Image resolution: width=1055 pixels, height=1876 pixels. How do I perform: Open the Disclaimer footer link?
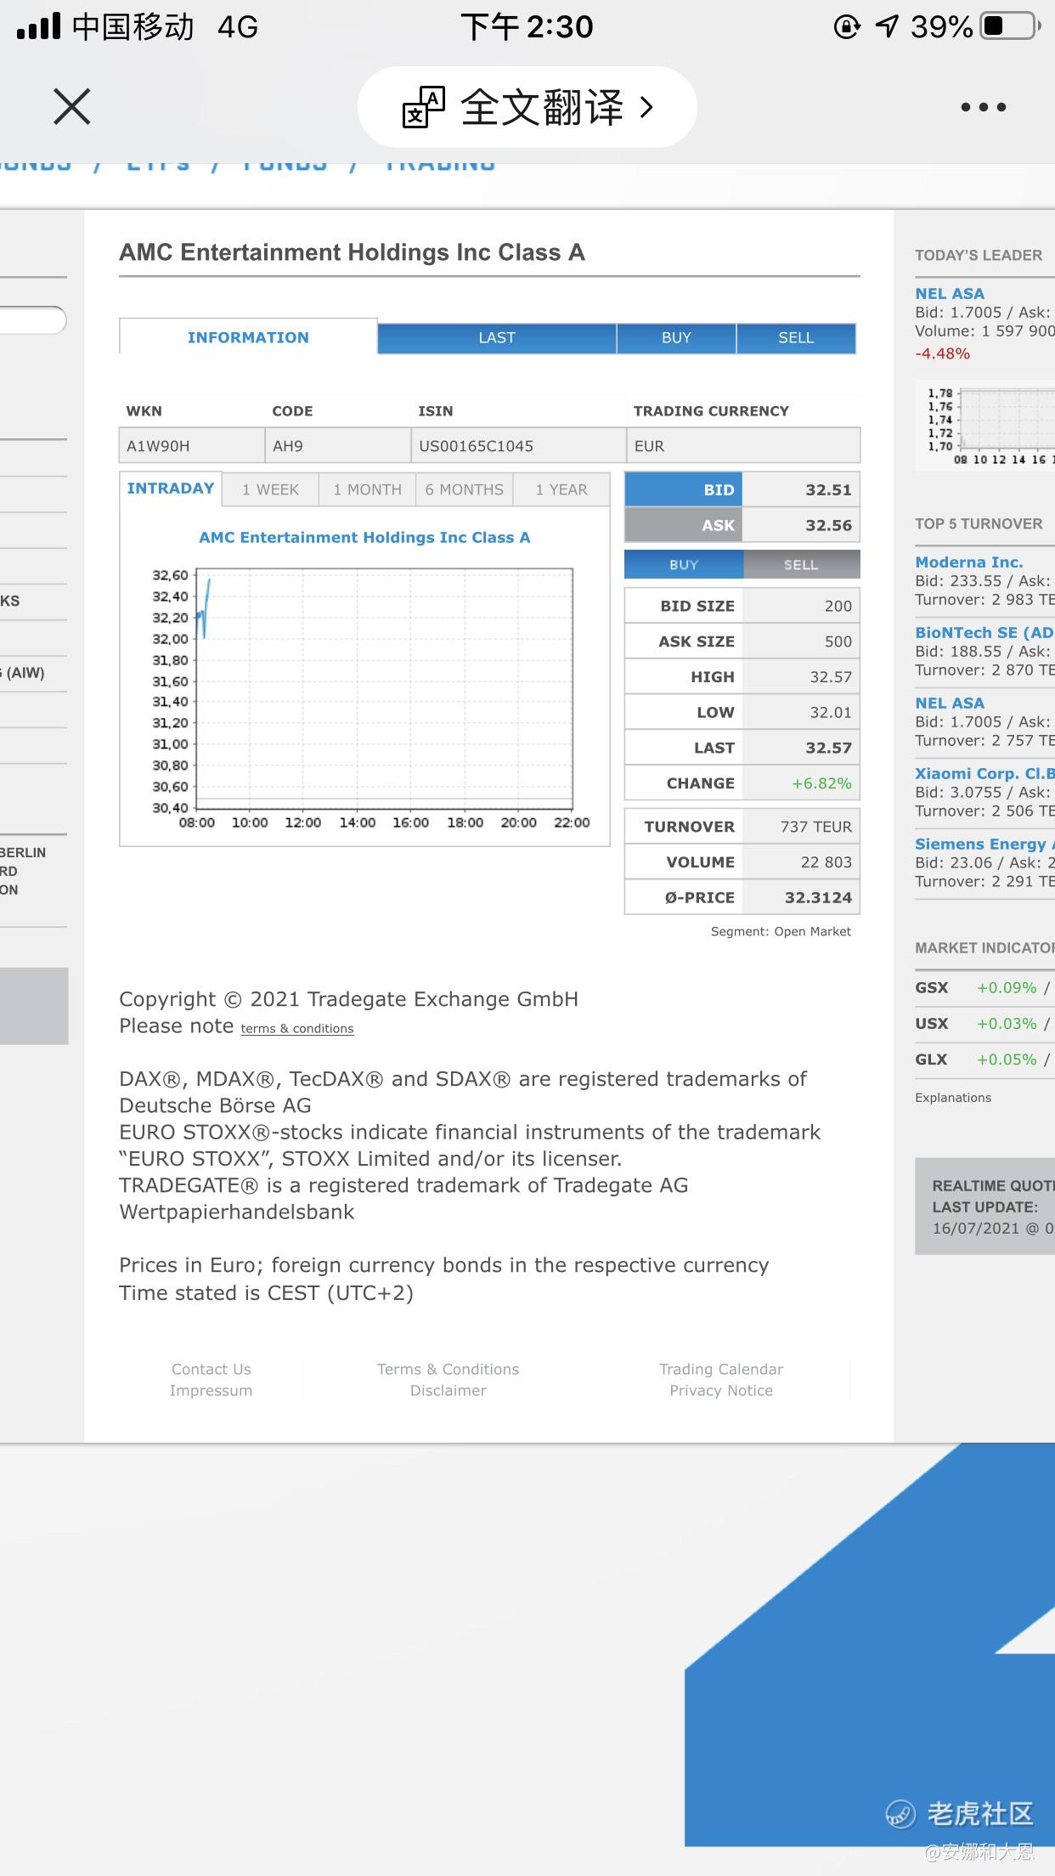(x=448, y=1391)
